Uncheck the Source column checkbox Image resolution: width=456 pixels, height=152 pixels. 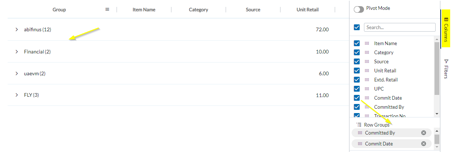coord(357,61)
